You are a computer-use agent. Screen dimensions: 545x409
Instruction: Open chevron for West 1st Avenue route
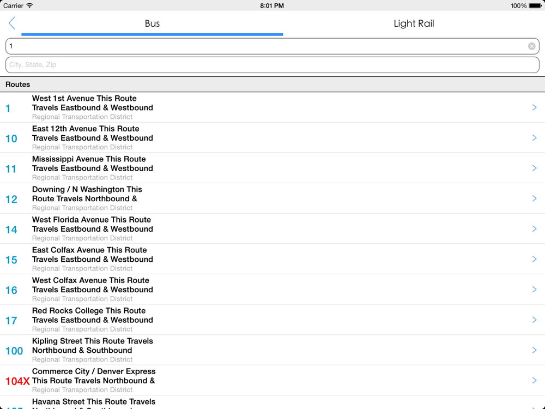(534, 107)
